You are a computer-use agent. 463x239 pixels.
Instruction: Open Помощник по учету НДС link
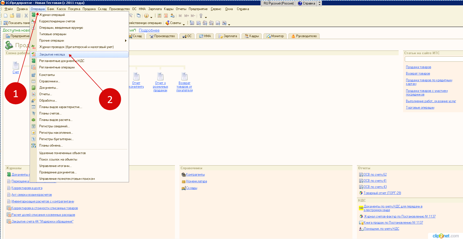[382, 229]
